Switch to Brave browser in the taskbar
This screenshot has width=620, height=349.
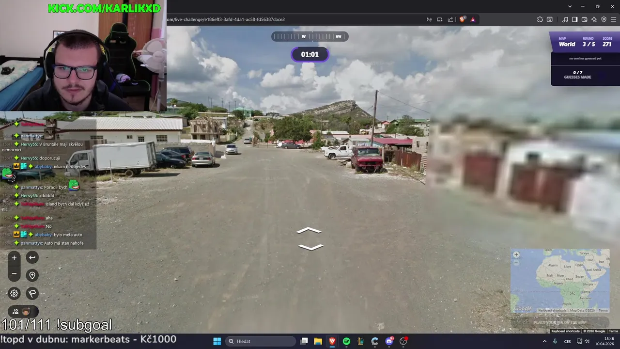332,341
